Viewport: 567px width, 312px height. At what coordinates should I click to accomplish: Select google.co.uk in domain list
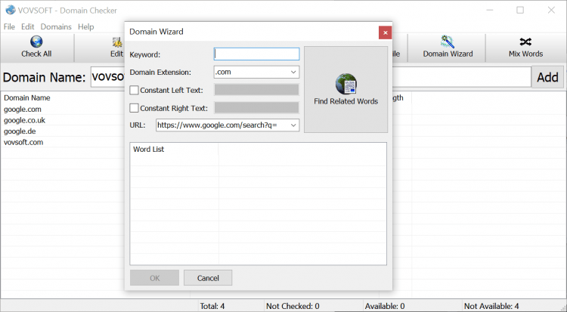25,120
